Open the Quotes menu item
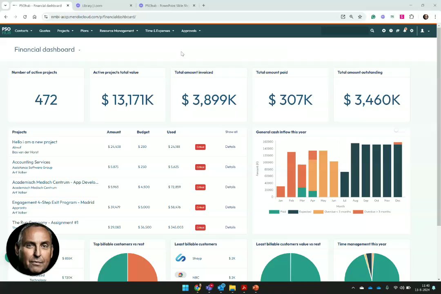This screenshot has height=294, width=441. coord(45,31)
